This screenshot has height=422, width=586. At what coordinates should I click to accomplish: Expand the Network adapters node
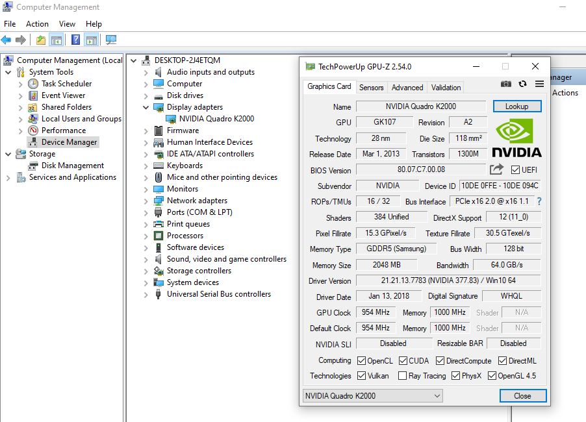point(146,201)
